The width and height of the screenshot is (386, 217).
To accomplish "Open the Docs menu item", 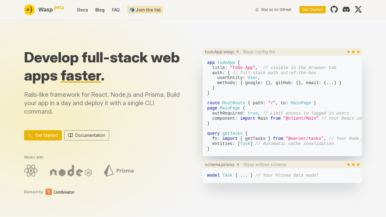I will 83,10.
